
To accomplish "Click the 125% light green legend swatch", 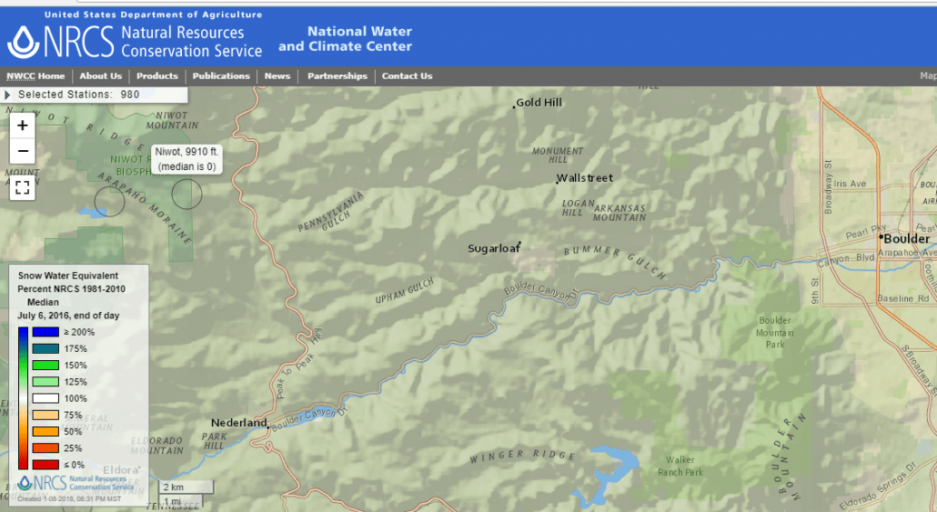I will point(45,382).
